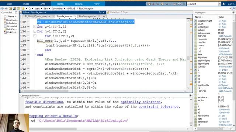Open the PLOTS ribbon tab
Viewport: 236px width, 132px height.
[26, 4]
